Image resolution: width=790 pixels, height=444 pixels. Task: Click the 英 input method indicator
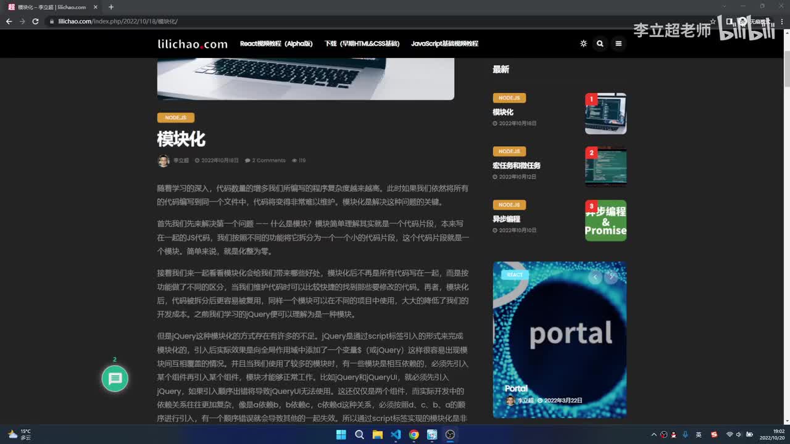pyautogui.click(x=699, y=435)
